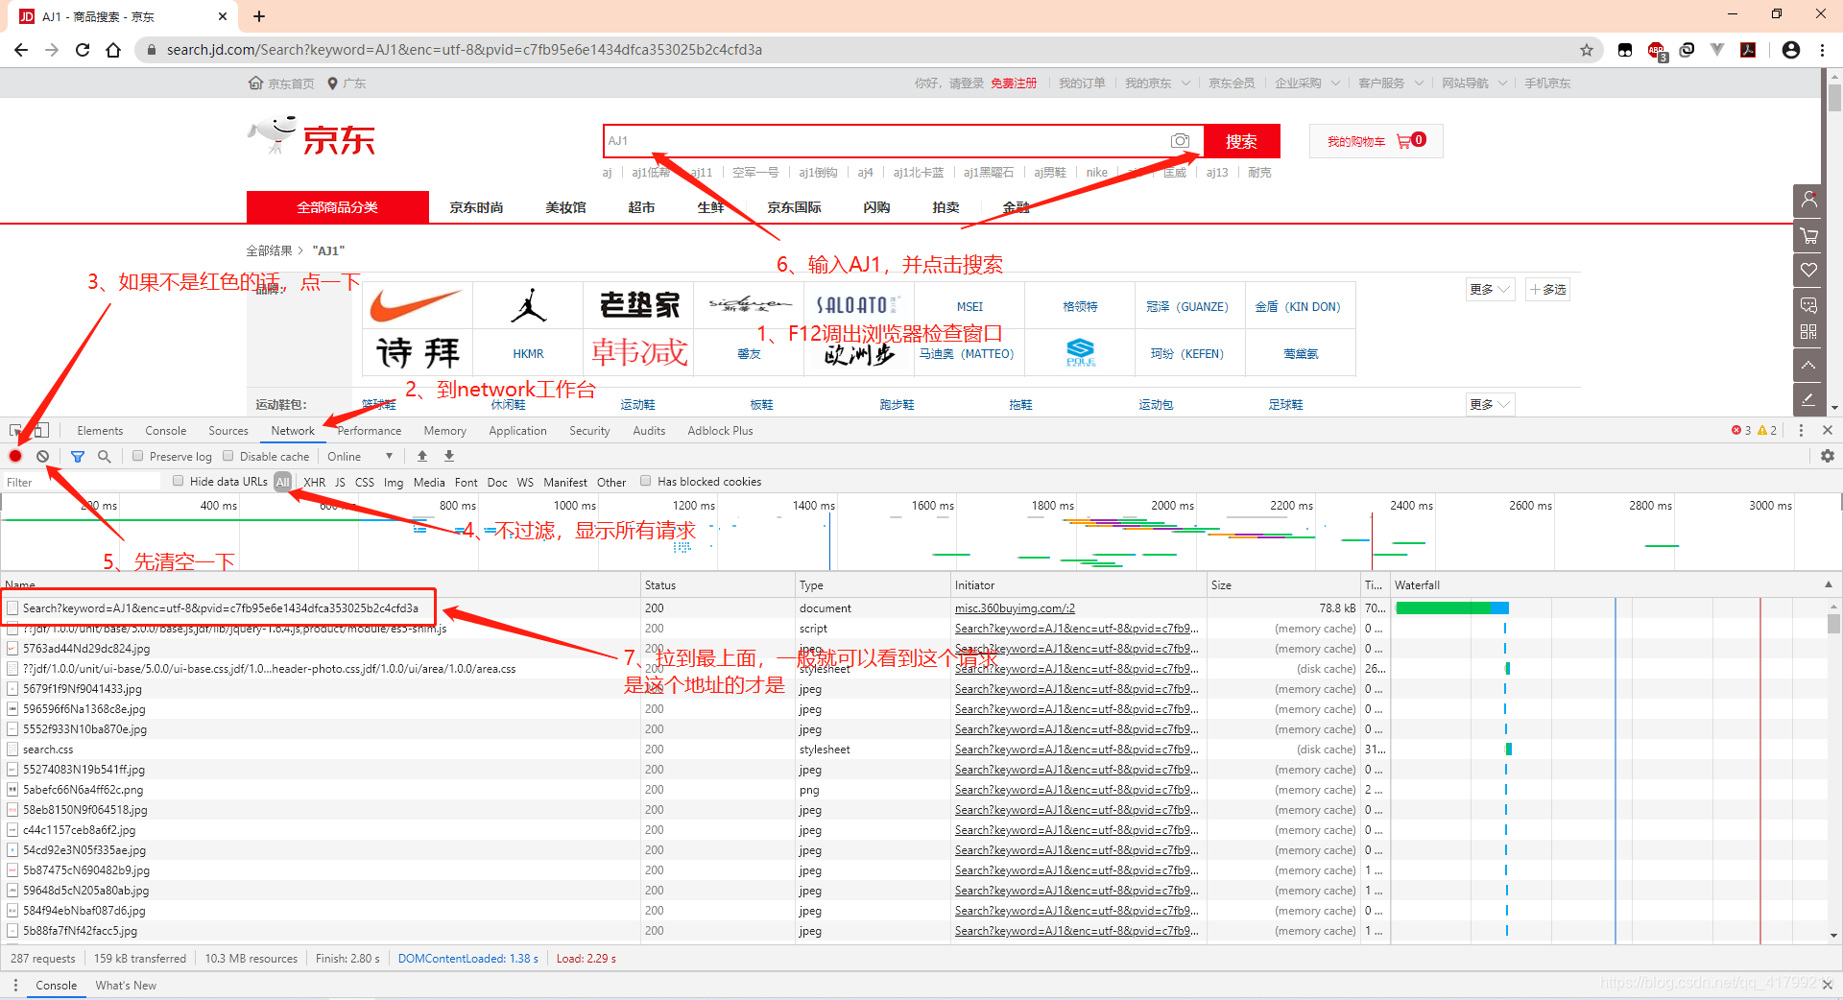Select the All filter type
1843x1000 pixels.
282,482
